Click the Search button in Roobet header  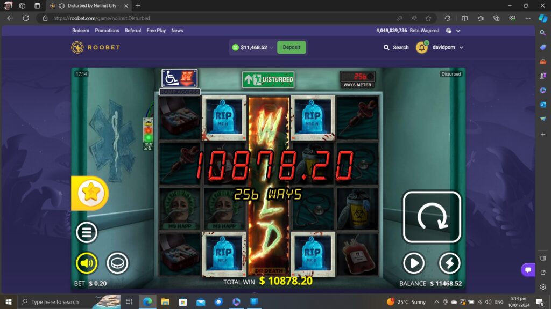coord(396,47)
